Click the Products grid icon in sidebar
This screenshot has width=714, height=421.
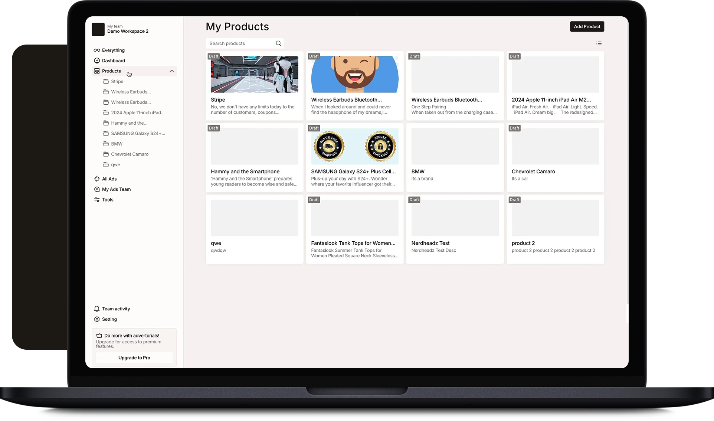tap(97, 71)
